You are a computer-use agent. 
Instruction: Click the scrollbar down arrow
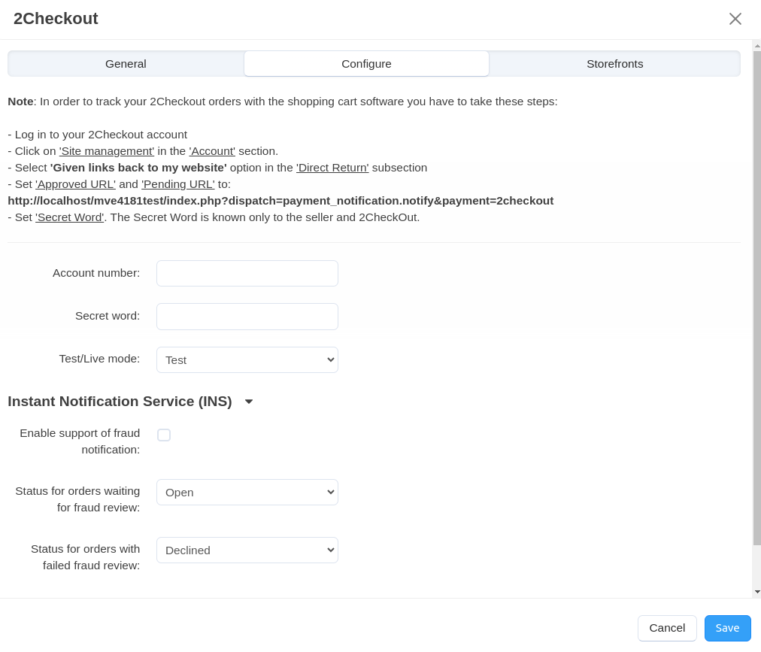coord(757,592)
